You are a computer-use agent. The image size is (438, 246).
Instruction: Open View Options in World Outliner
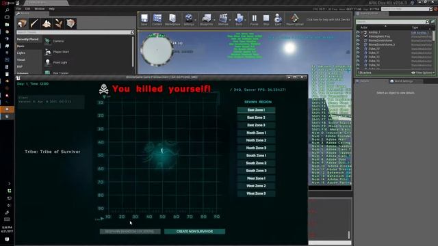[423, 73]
